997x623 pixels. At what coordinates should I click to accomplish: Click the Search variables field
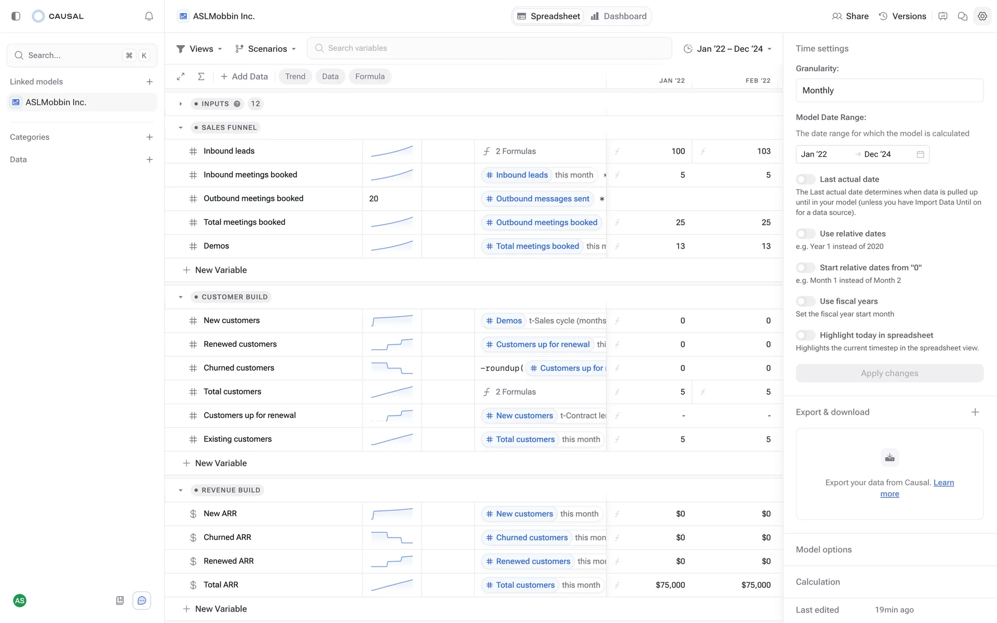click(x=489, y=48)
